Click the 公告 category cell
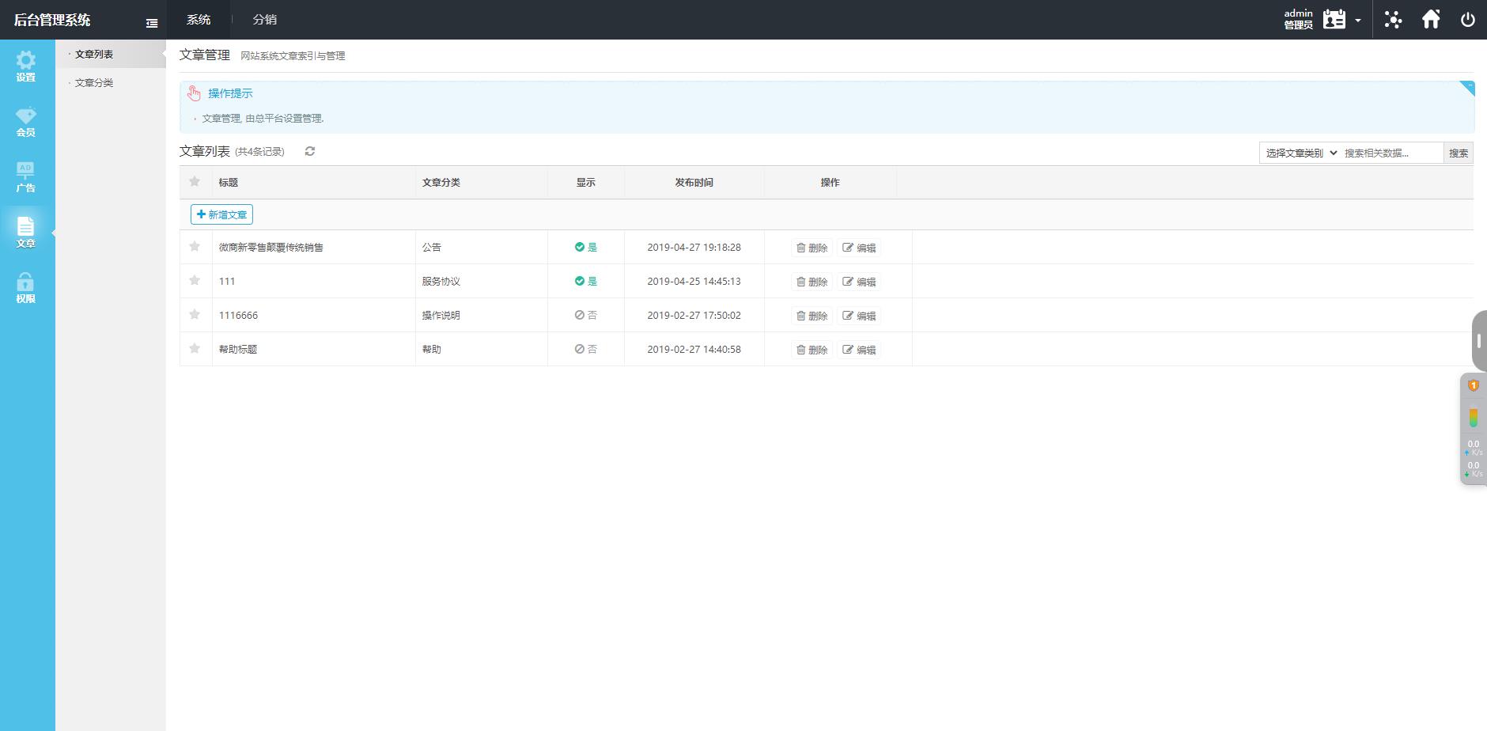 coord(432,248)
